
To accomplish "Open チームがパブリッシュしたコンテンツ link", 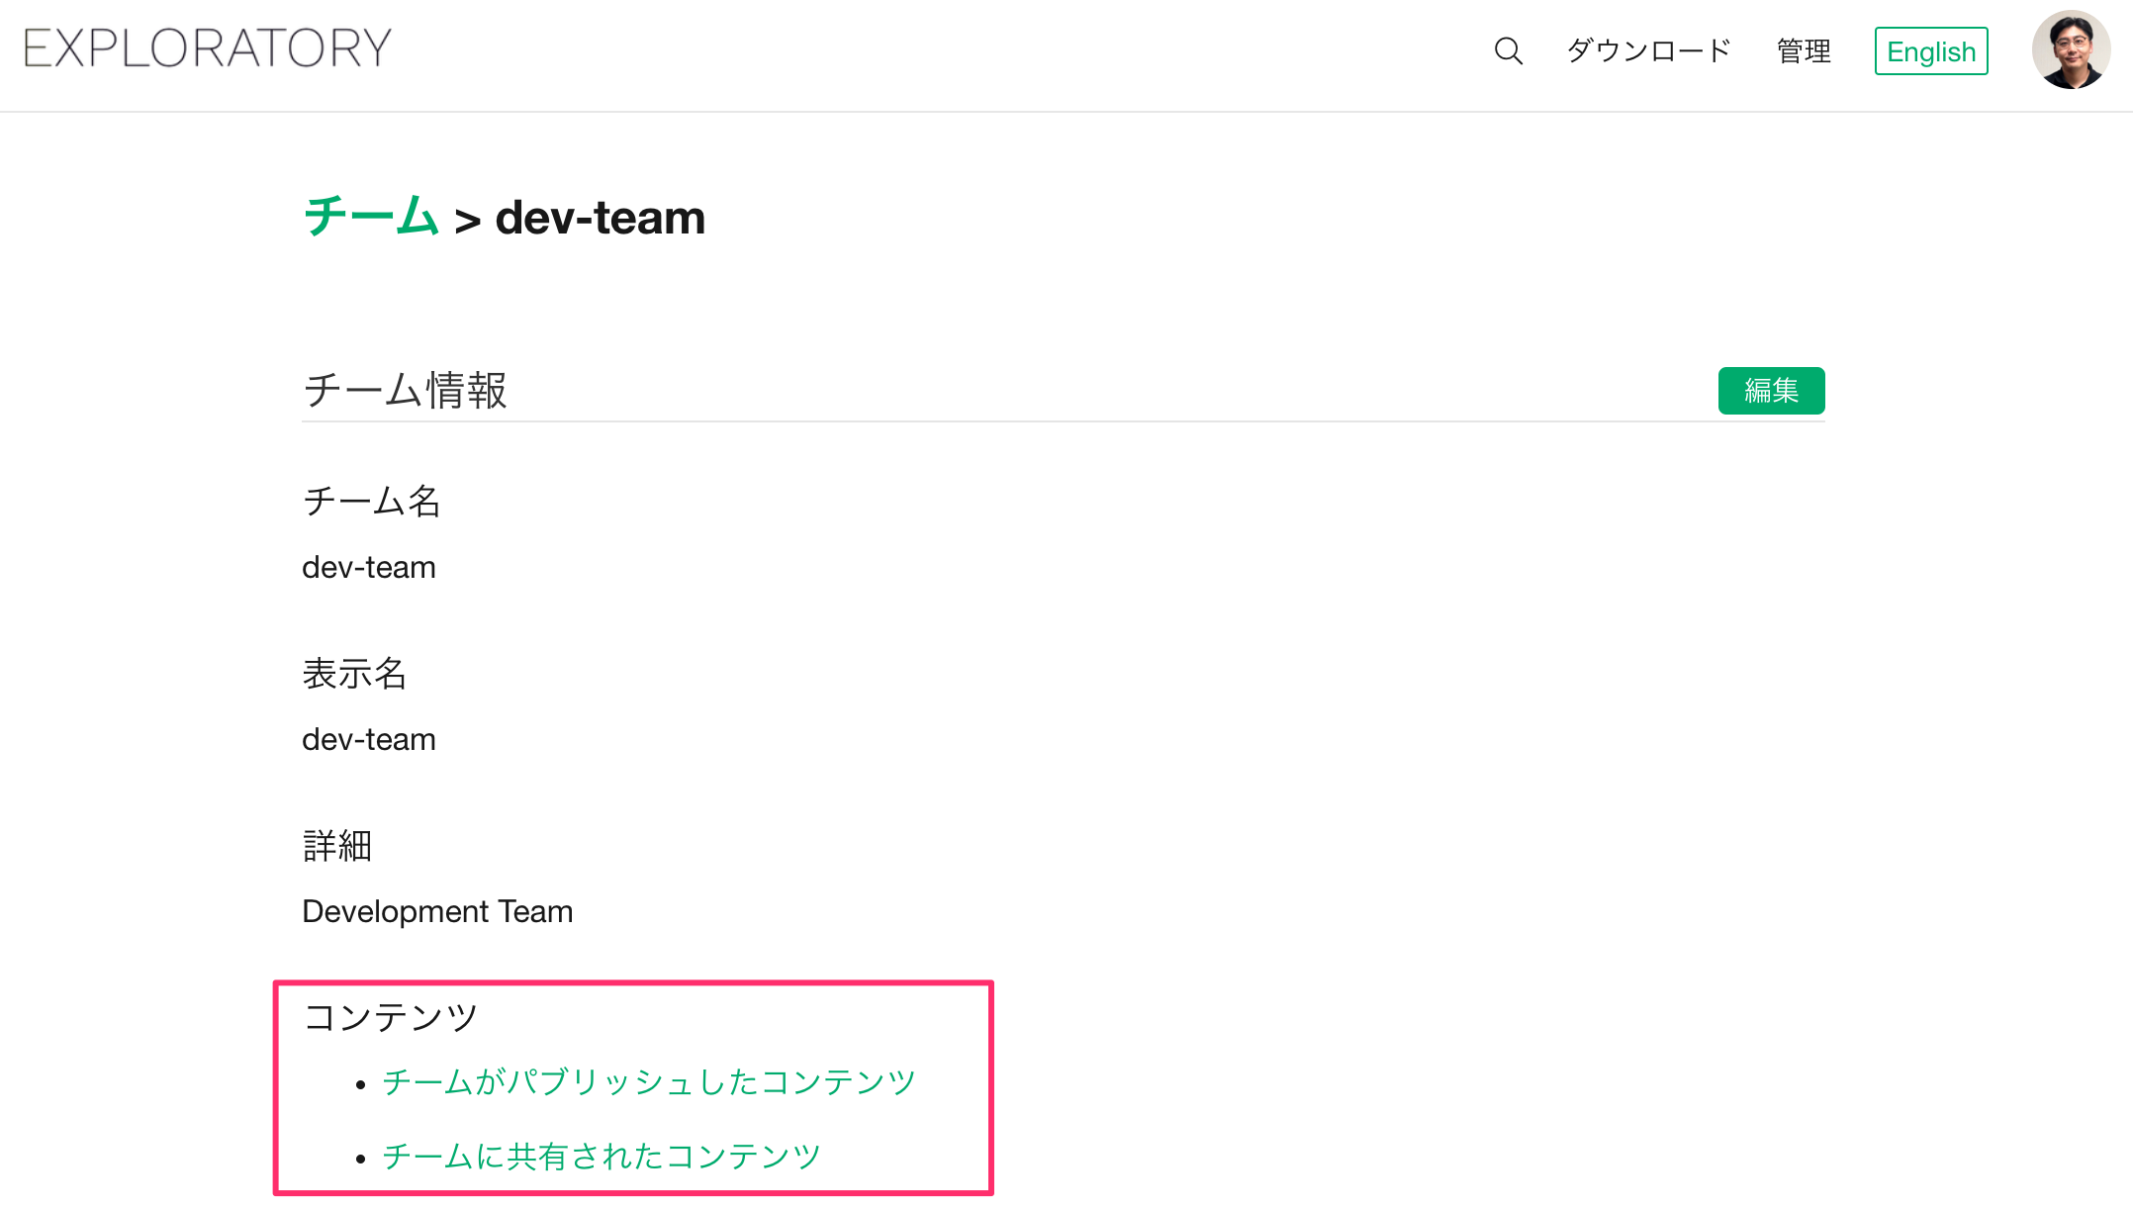I will [x=649, y=1081].
